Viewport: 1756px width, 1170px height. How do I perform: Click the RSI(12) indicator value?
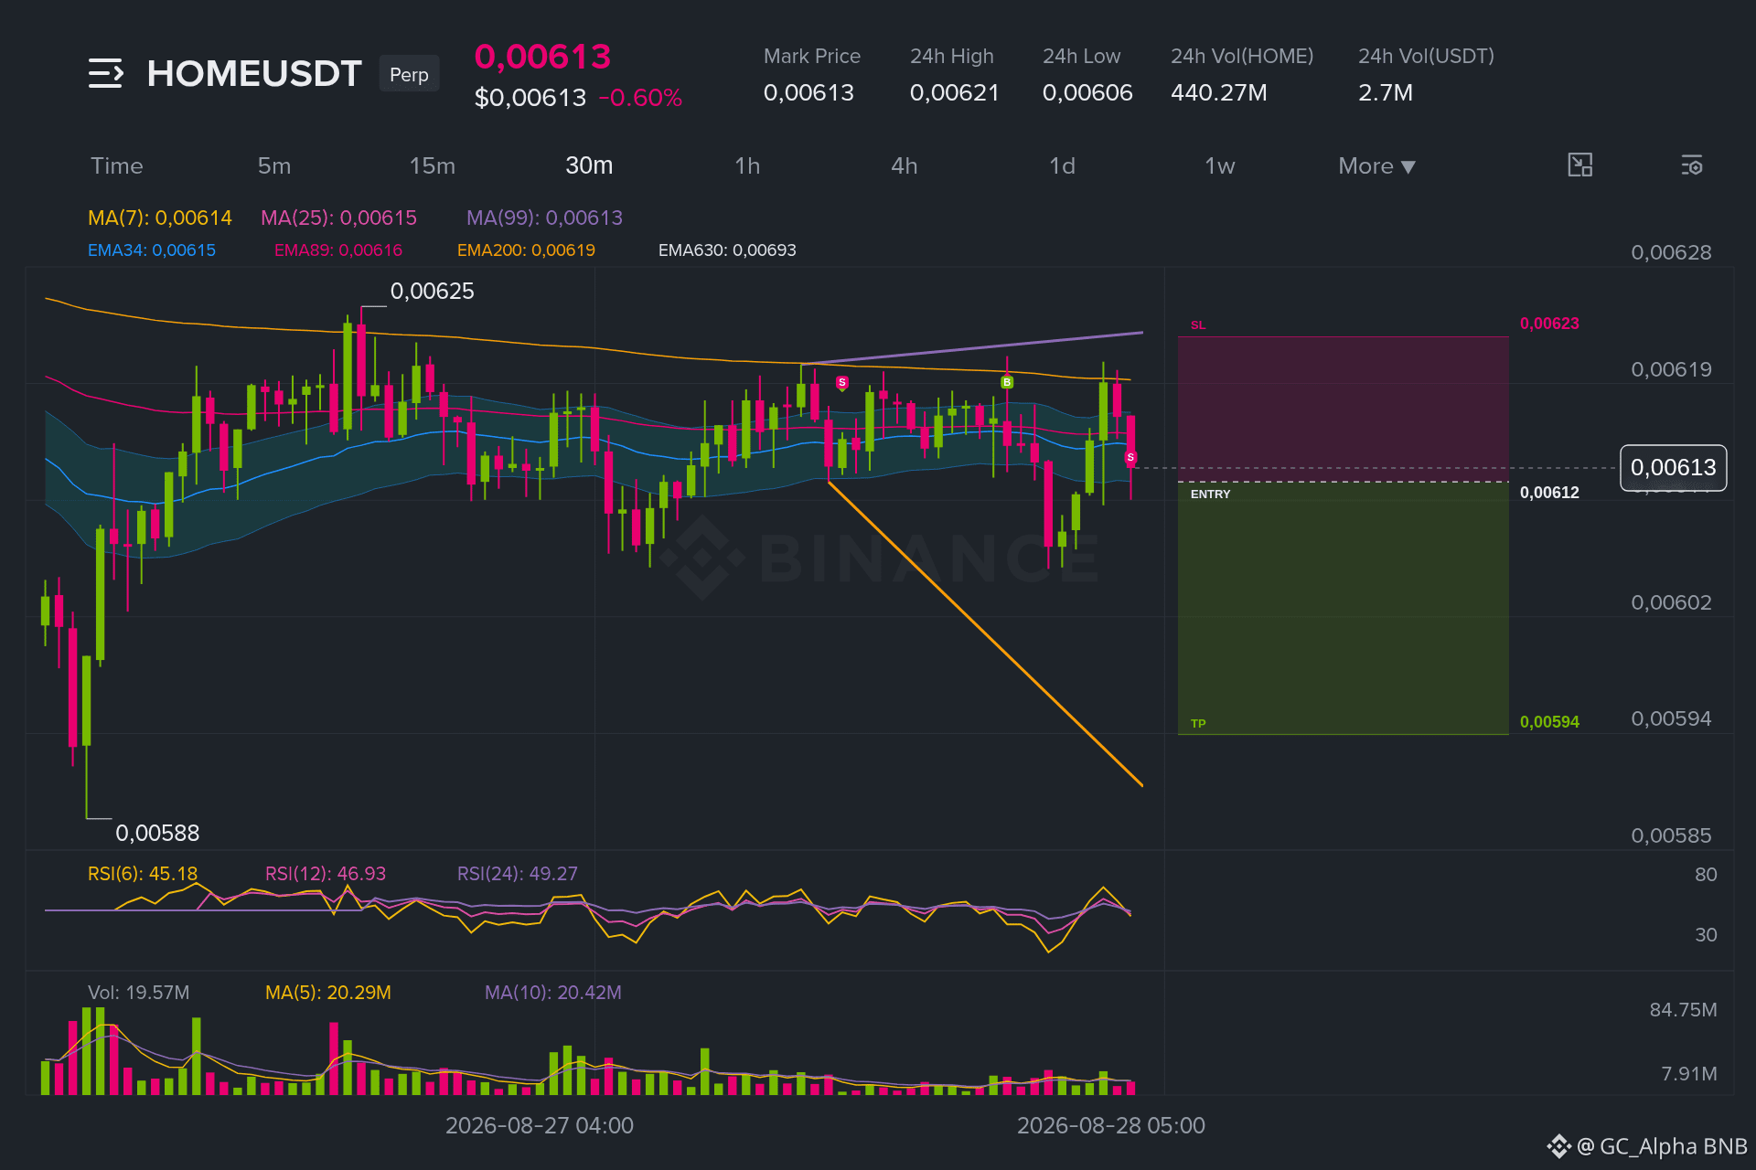(326, 874)
